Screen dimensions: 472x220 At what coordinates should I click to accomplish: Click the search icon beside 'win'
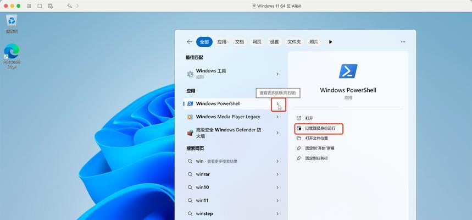tap(190, 161)
